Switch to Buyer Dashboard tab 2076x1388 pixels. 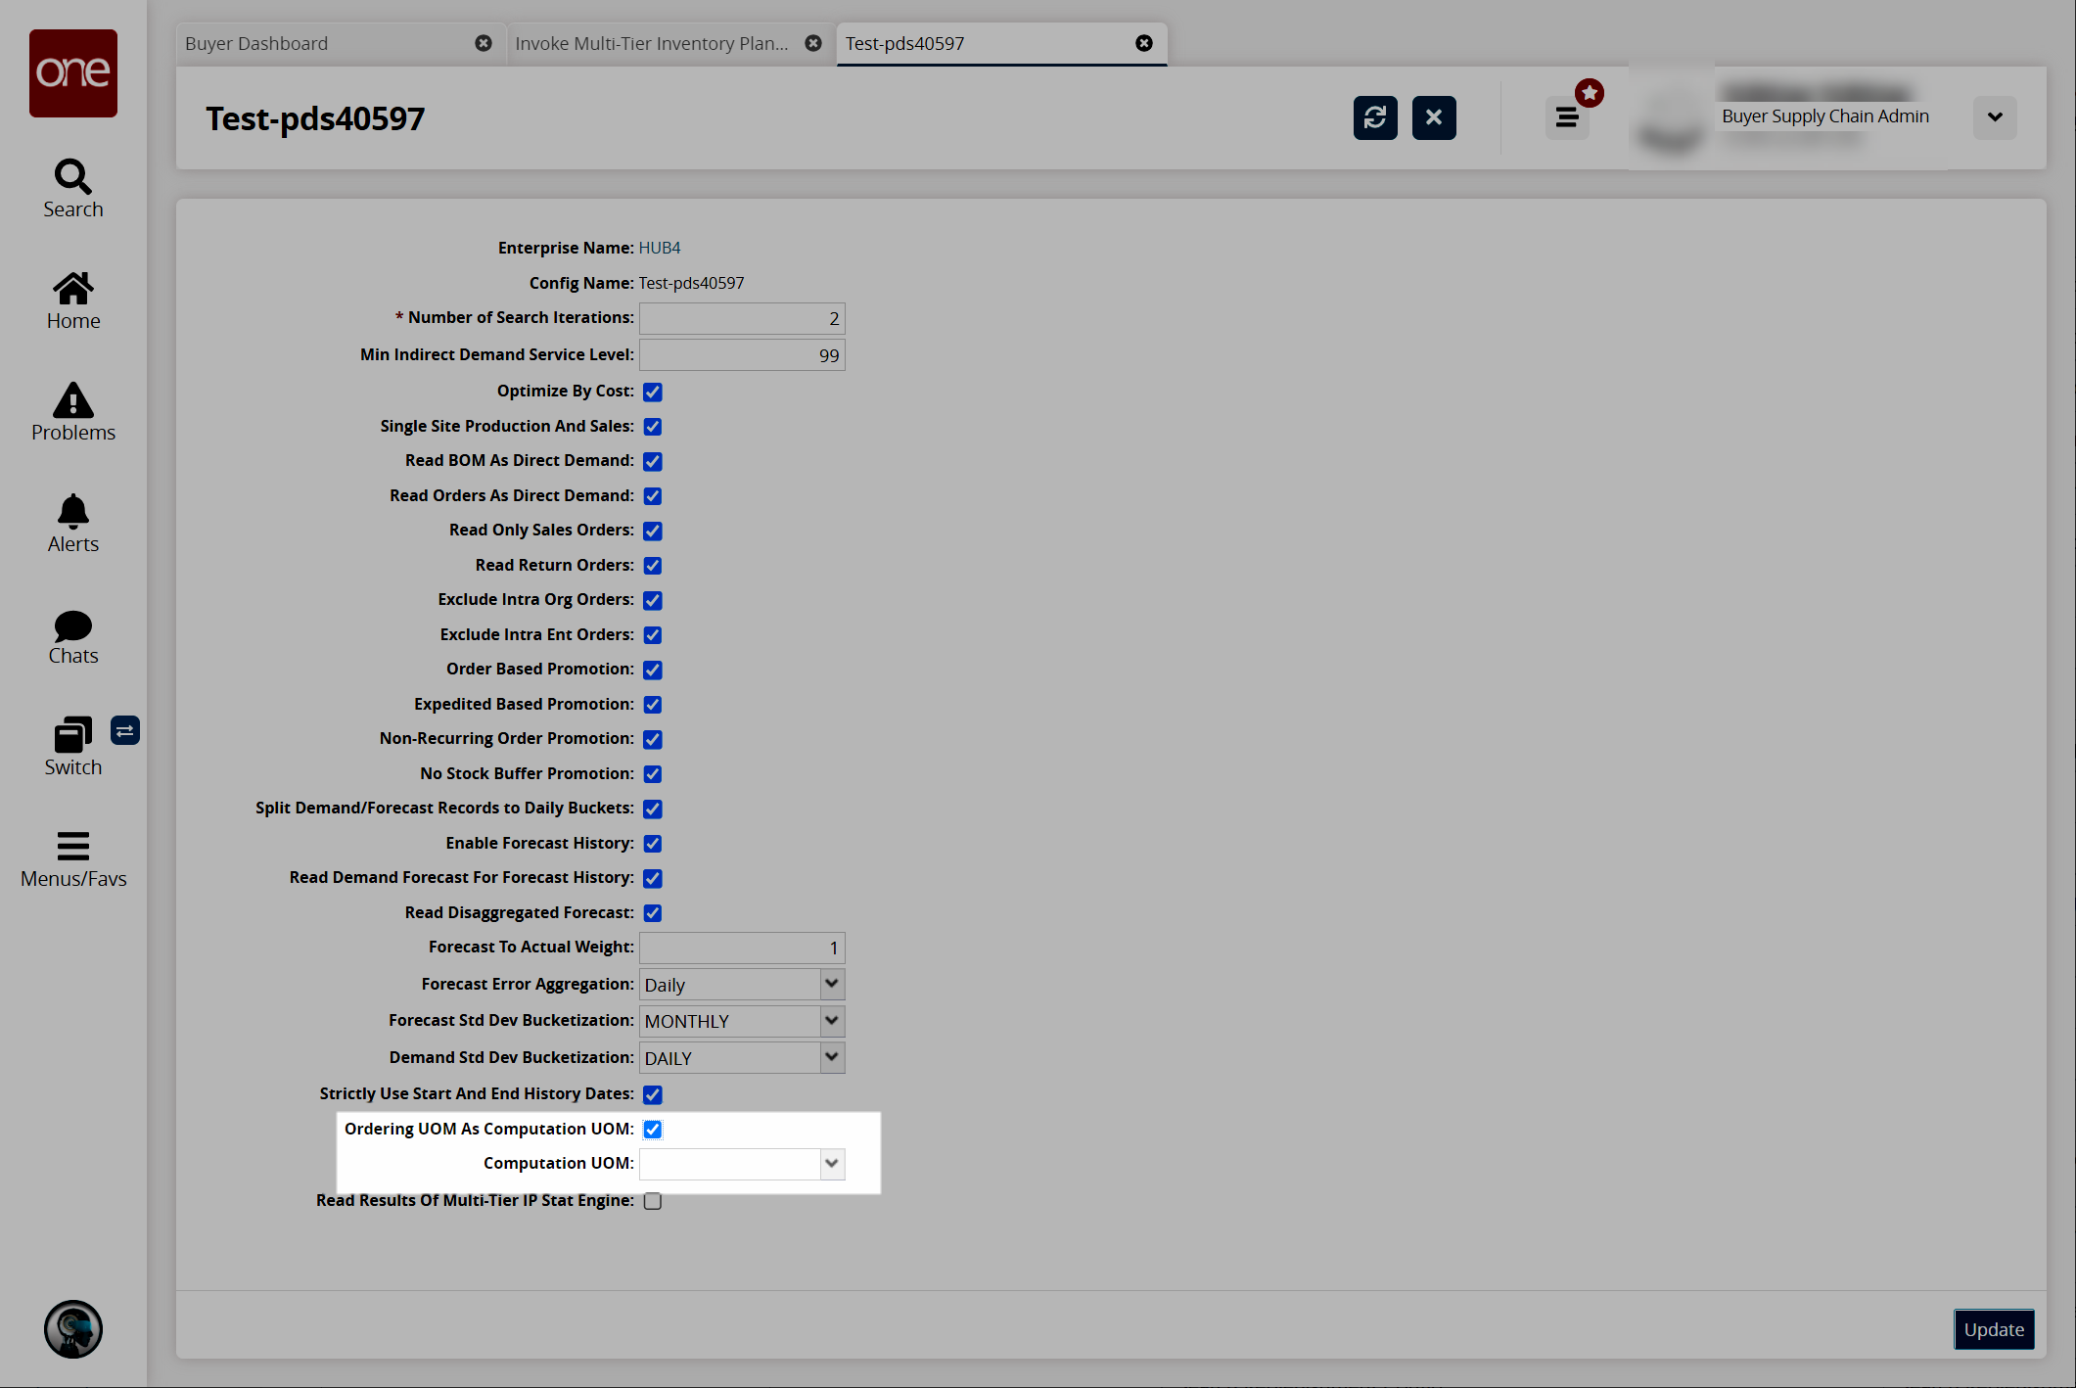(x=256, y=44)
